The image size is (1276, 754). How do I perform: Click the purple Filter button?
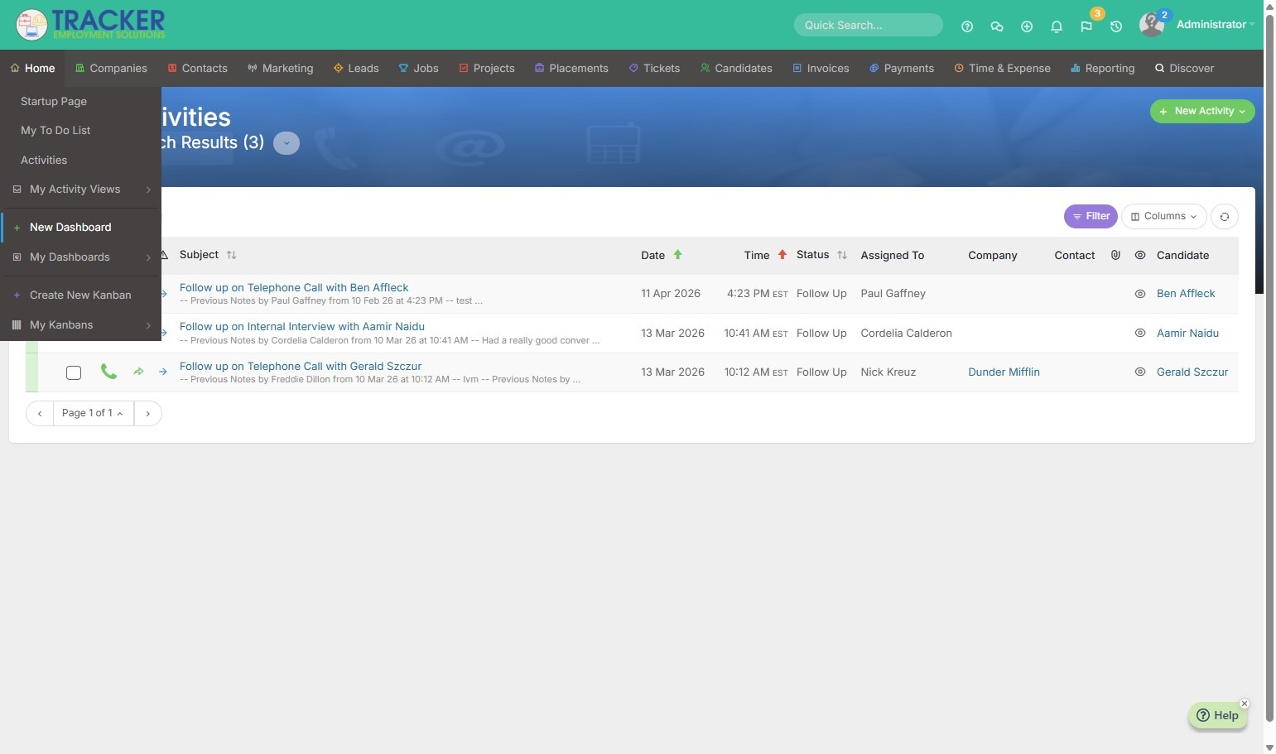(x=1091, y=217)
